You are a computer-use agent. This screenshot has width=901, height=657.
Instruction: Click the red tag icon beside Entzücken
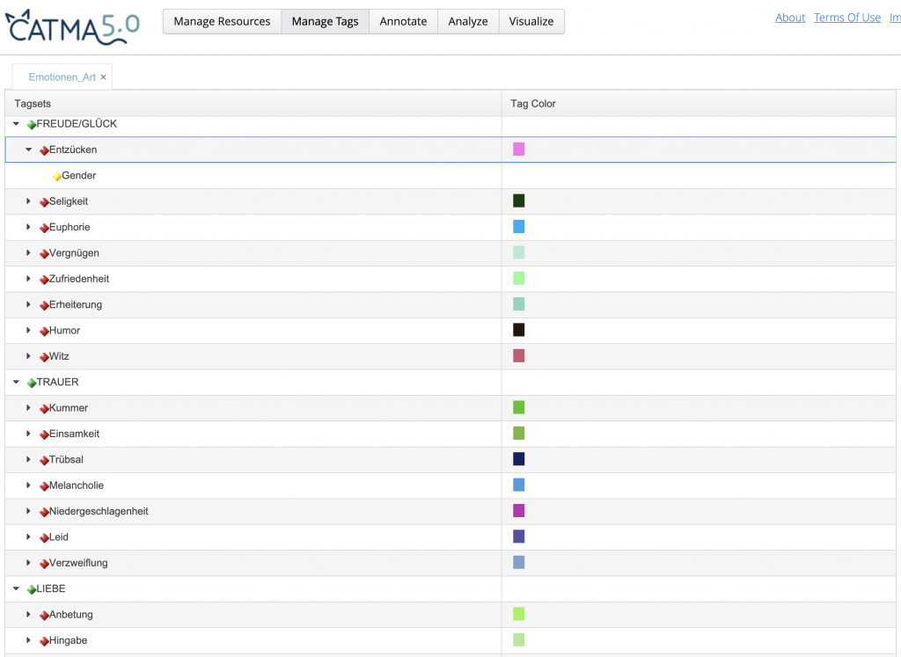tap(44, 150)
